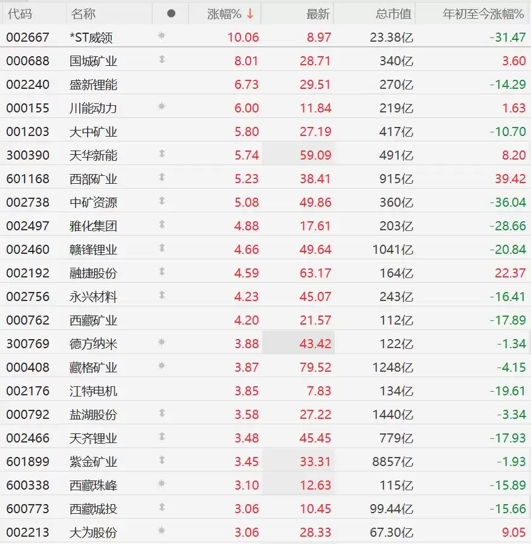531x544 pixels.
Task: Select stock name 大为股份
Action: click(x=93, y=533)
